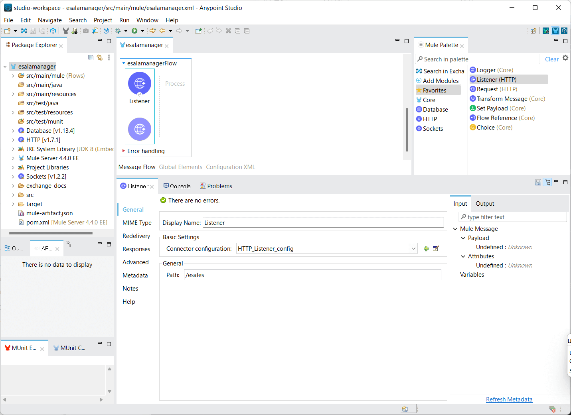
Task: Toggle the metadata tree view button
Action: tap(548, 182)
